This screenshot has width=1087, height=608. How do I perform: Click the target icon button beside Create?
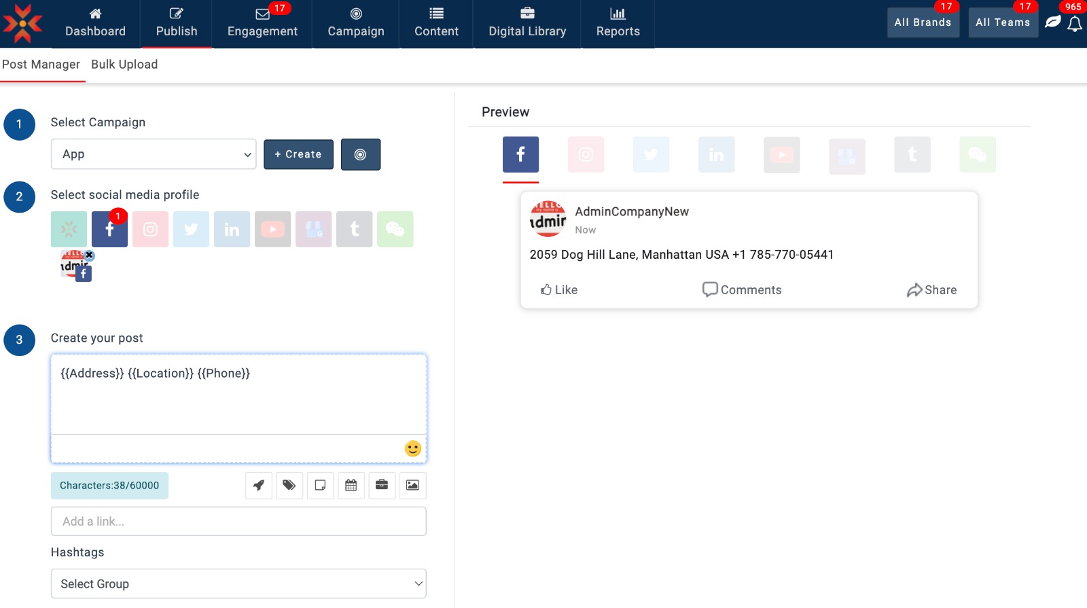click(x=360, y=154)
